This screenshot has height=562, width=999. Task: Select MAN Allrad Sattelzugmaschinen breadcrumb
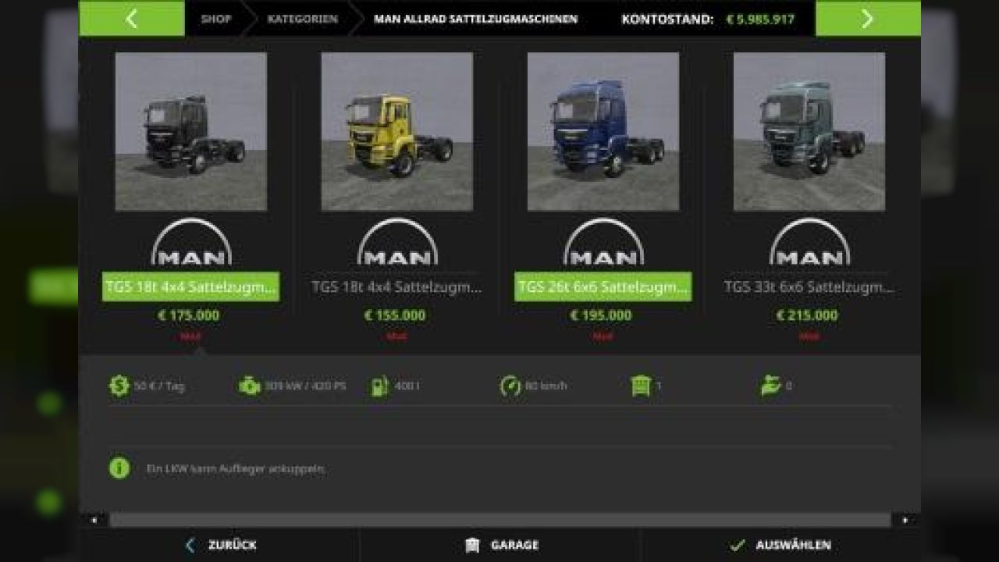(476, 19)
